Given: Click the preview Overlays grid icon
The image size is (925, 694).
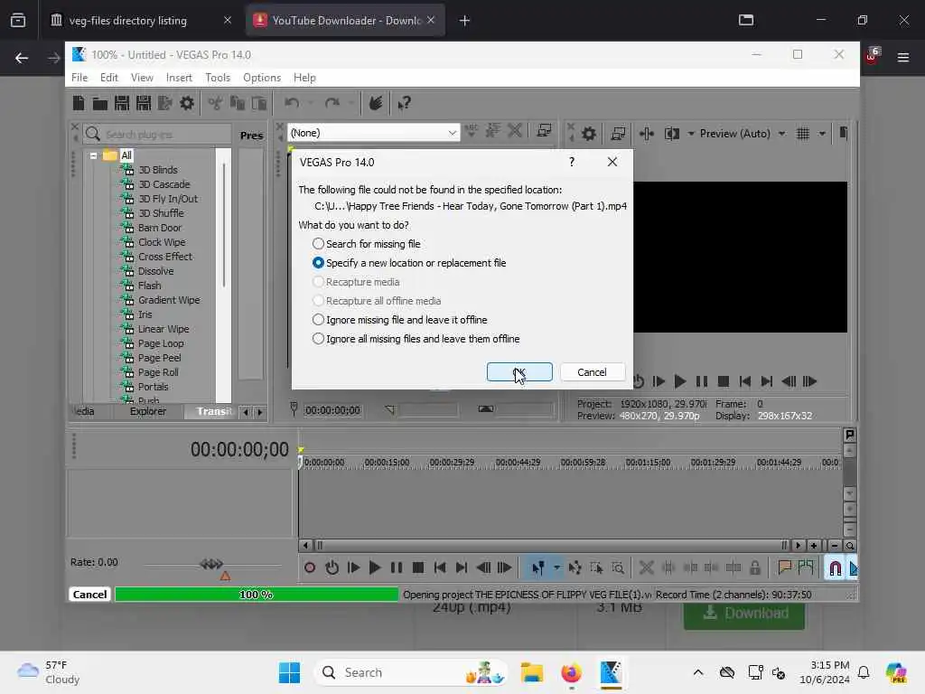Looking at the screenshot, I should 803,134.
